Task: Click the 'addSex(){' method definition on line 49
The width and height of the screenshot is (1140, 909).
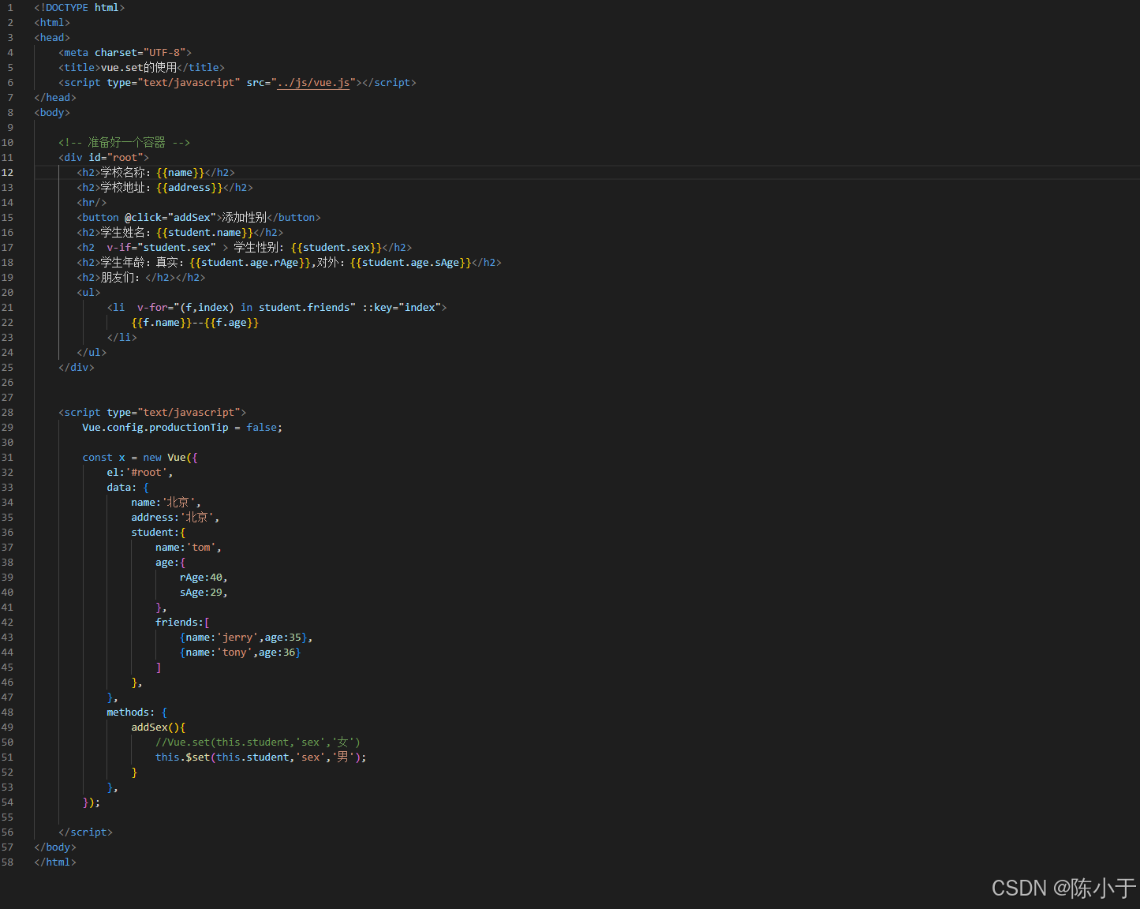Action: (159, 728)
